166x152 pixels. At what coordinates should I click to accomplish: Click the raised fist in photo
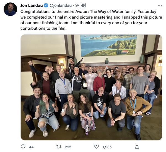point(30,63)
